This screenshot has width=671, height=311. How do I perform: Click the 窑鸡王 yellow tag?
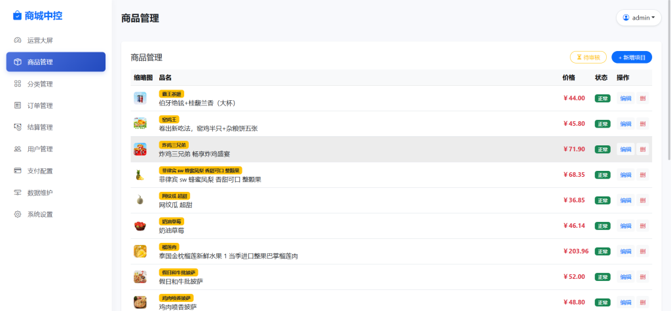tap(169, 119)
